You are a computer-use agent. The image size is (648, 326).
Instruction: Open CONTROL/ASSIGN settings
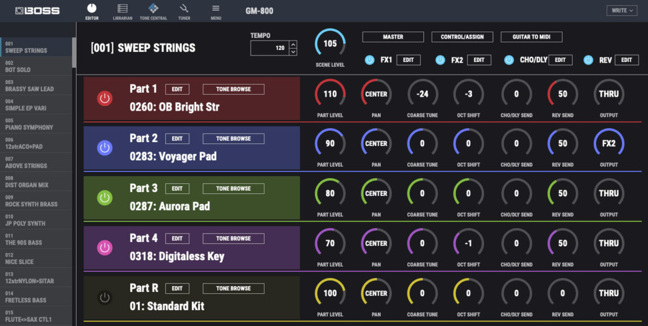tap(462, 37)
